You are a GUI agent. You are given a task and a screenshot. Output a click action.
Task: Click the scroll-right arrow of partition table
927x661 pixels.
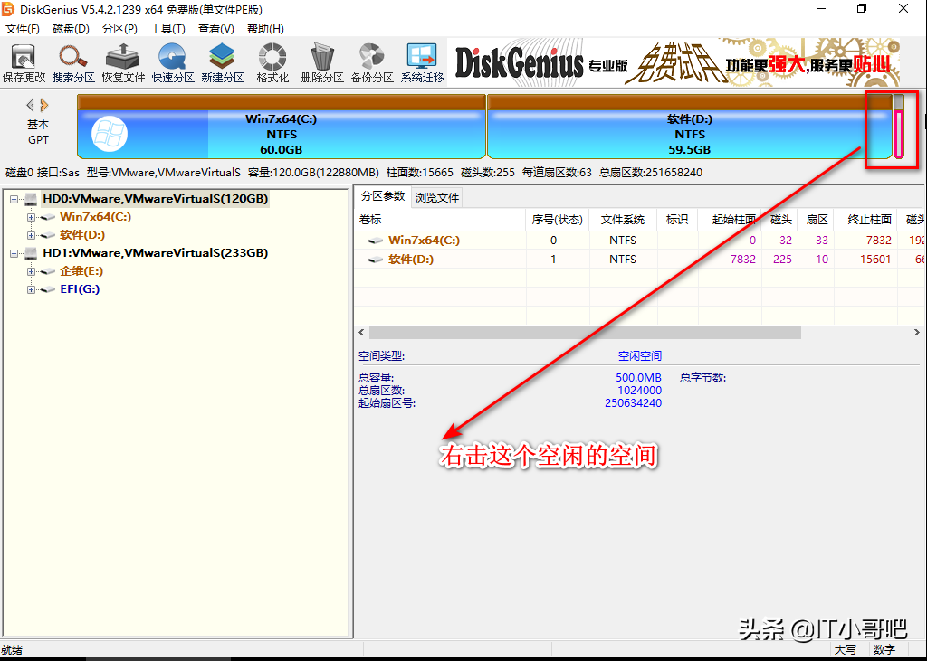tap(917, 333)
